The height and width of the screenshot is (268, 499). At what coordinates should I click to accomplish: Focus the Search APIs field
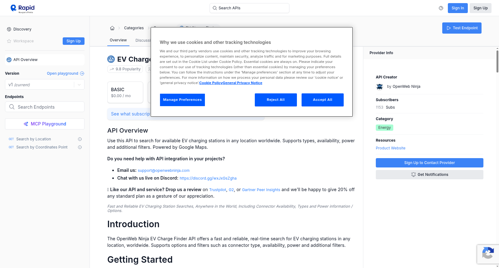[249, 8]
